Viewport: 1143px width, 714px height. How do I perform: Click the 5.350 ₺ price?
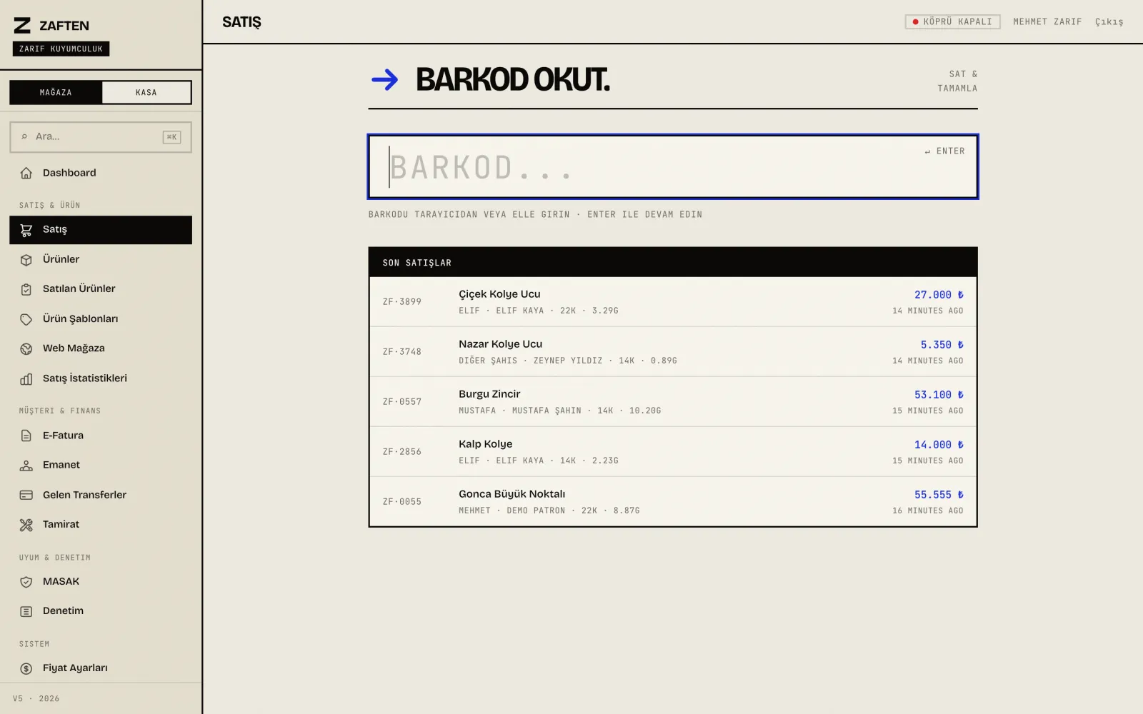(942, 345)
